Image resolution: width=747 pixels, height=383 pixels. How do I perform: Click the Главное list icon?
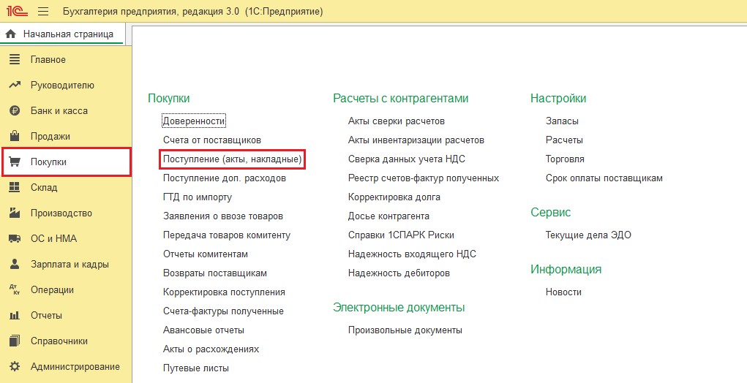tap(15, 59)
